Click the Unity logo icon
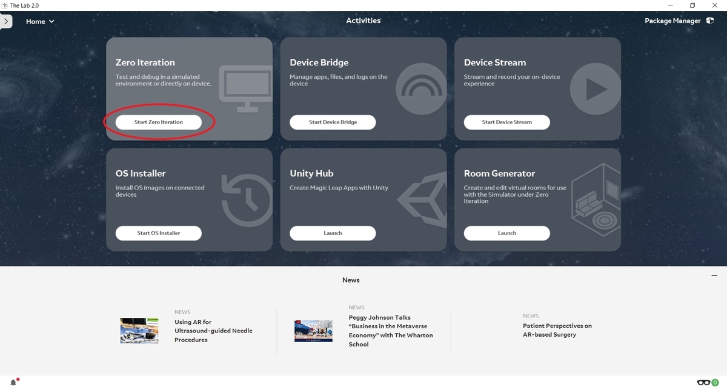 click(x=422, y=200)
